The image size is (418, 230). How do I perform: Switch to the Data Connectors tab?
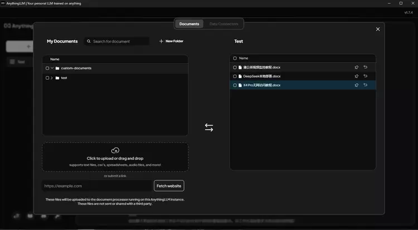pyautogui.click(x=223, y=24)
